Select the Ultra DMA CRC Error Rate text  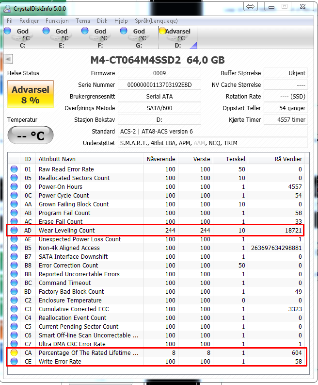coord(72,344)
